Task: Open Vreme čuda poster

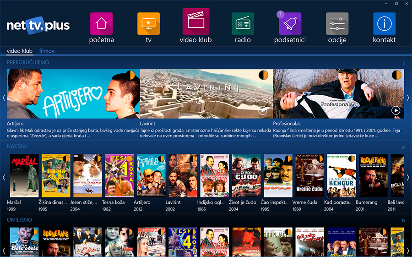Action: tap(310, 176)
